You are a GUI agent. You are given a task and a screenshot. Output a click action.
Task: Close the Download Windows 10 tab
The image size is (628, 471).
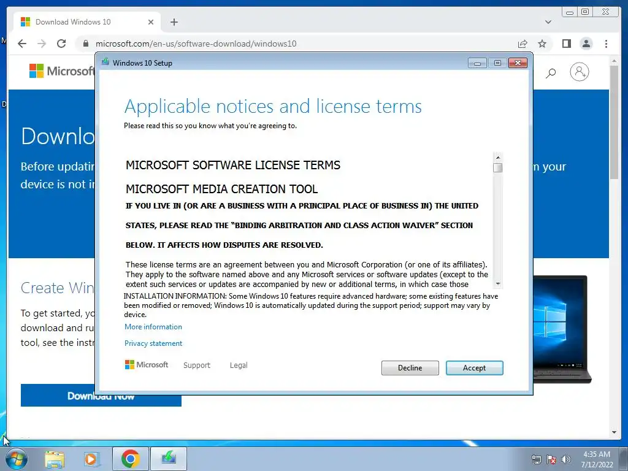pyautogui.click(x=151, y=22)
